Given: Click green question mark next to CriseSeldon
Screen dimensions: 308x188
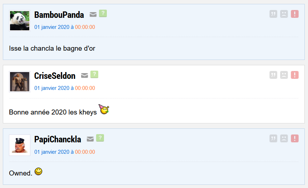Looking at the screenshot, I should [94, 74].
